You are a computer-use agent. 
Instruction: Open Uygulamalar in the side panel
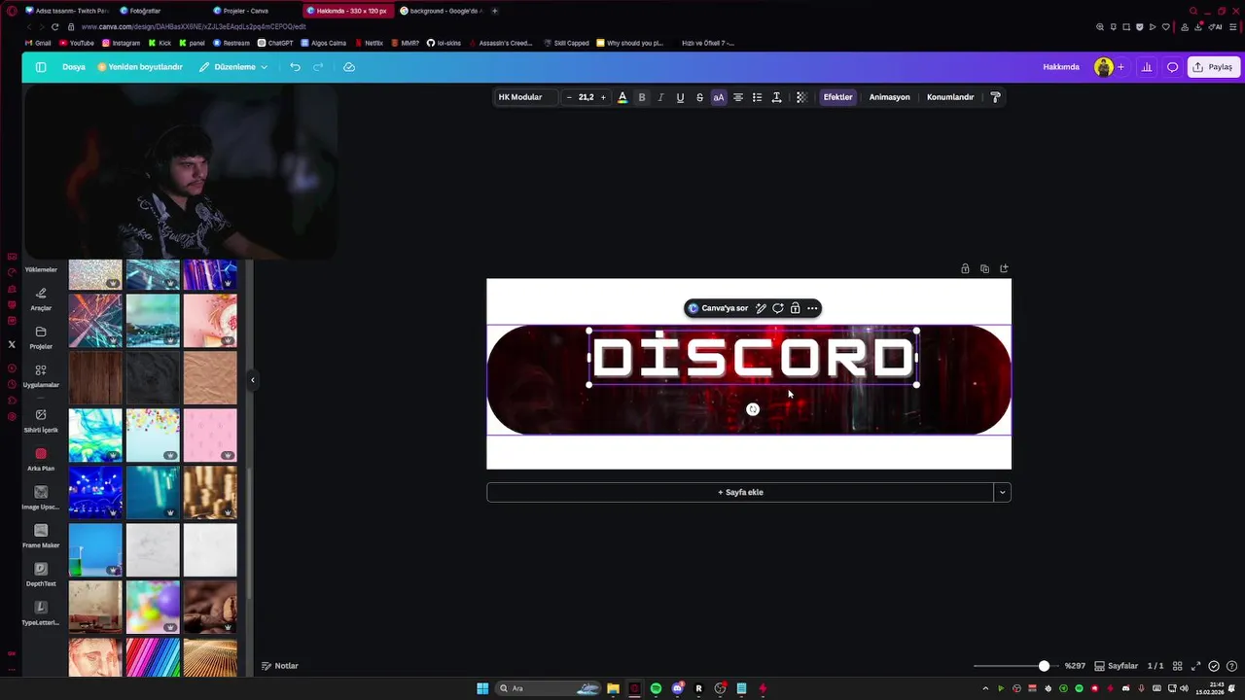click(x=41, y=376)
